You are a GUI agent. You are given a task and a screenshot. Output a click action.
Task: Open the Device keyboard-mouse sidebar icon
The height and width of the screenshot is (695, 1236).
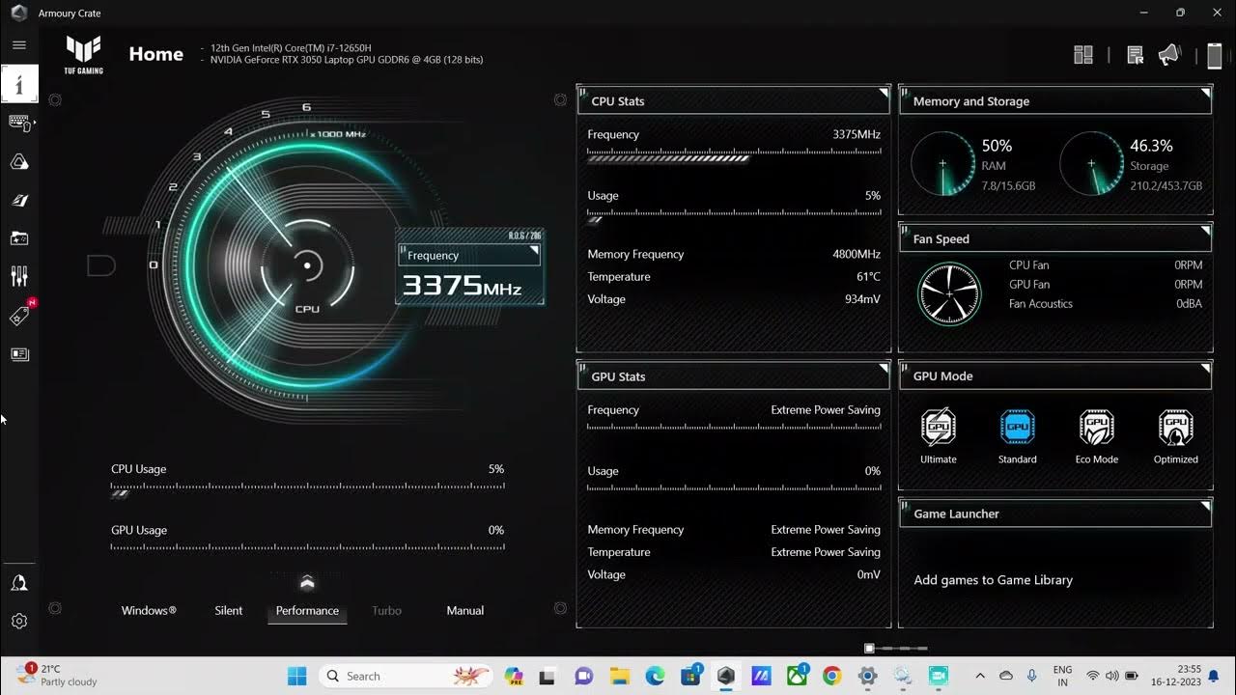coord(19,123)
